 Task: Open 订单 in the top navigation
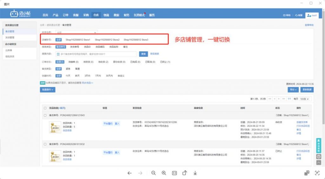coord(65,15)
